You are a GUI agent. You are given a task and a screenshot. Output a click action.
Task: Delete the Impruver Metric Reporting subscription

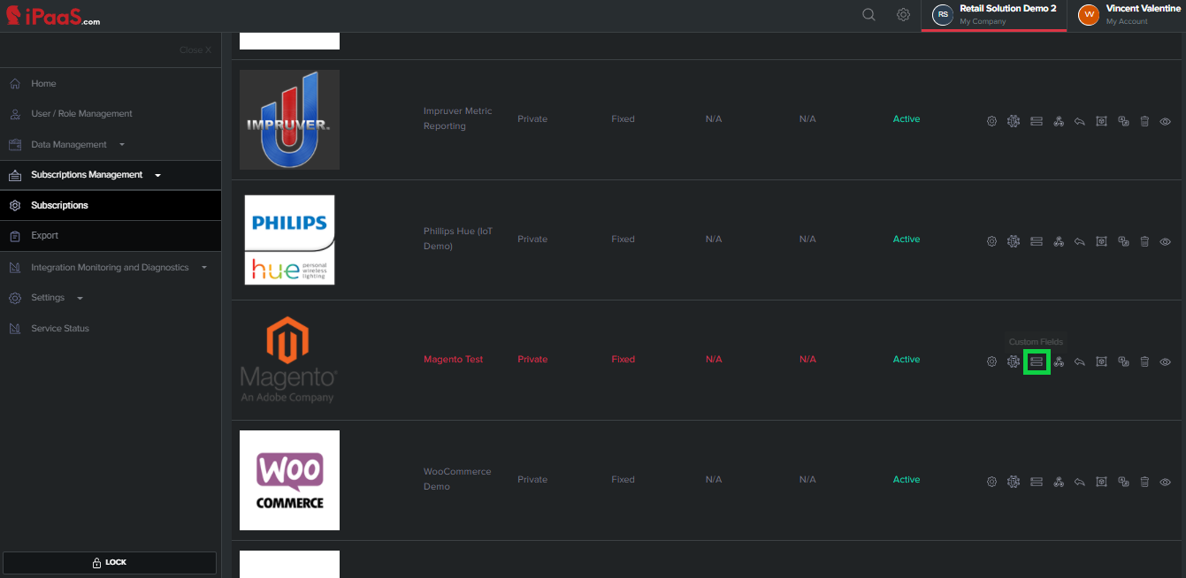[x=1144, y=121]
